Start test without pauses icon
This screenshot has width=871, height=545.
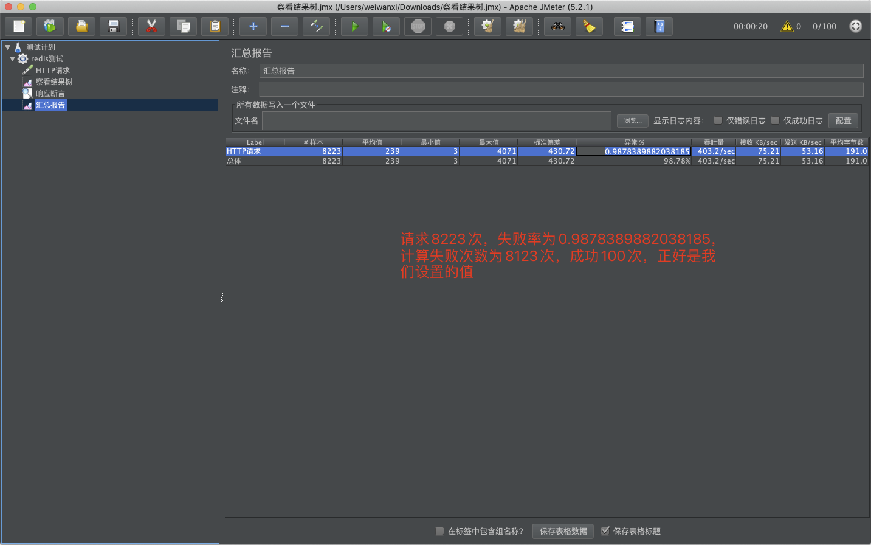pyautogui.click(x=387, y=26)
